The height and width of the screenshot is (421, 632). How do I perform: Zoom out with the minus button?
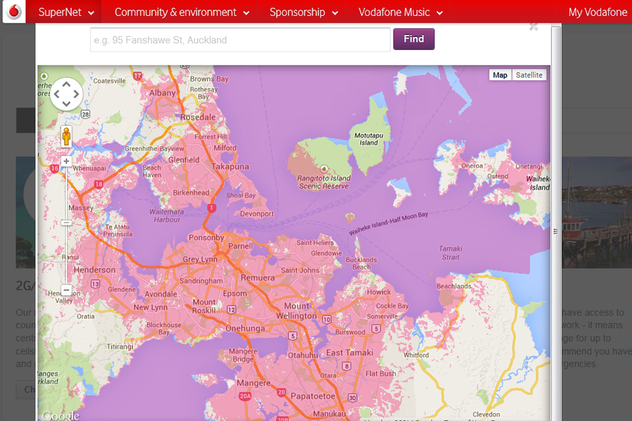click(66, 290)
